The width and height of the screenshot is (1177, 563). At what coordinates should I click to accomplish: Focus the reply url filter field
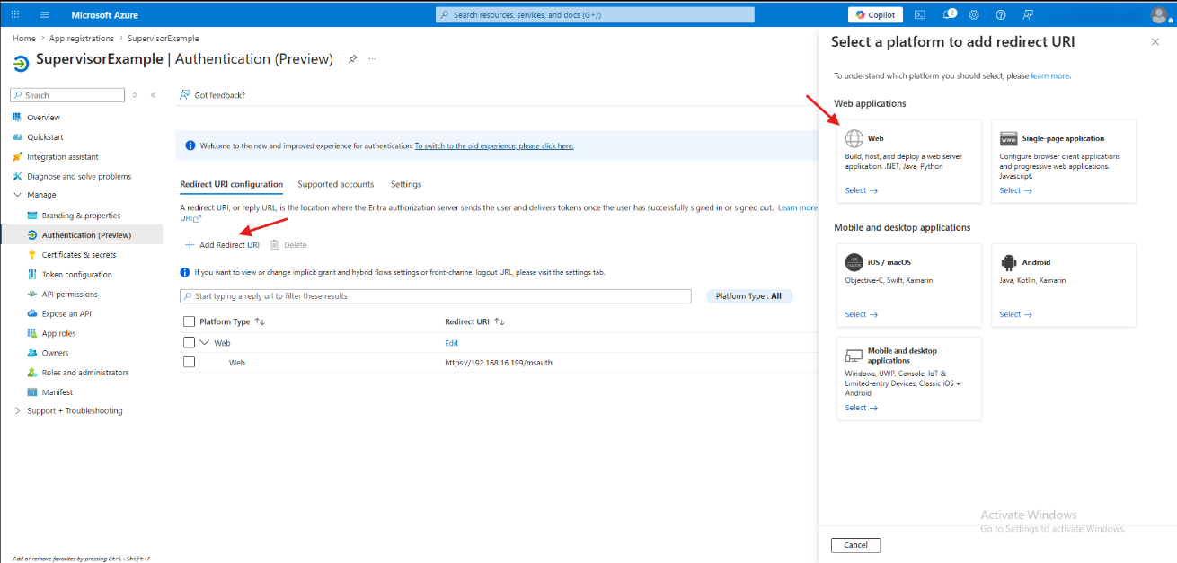pos(436,296)
